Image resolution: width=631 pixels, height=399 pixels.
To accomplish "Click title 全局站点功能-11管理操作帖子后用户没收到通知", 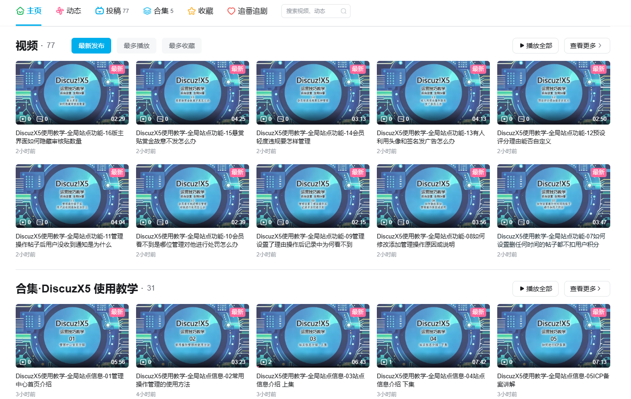I will pos(70,240).
